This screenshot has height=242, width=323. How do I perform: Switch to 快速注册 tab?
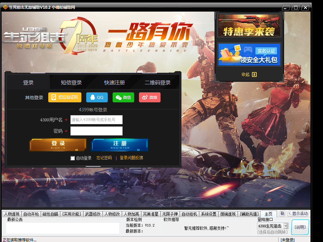coord(115,83)
